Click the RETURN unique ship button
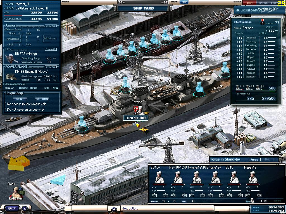This screenshot has height=214, width=286. tap(42, 99)
